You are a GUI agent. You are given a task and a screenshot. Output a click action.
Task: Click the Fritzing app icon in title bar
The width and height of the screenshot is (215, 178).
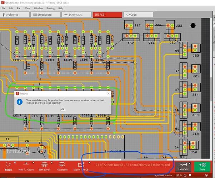3,2
